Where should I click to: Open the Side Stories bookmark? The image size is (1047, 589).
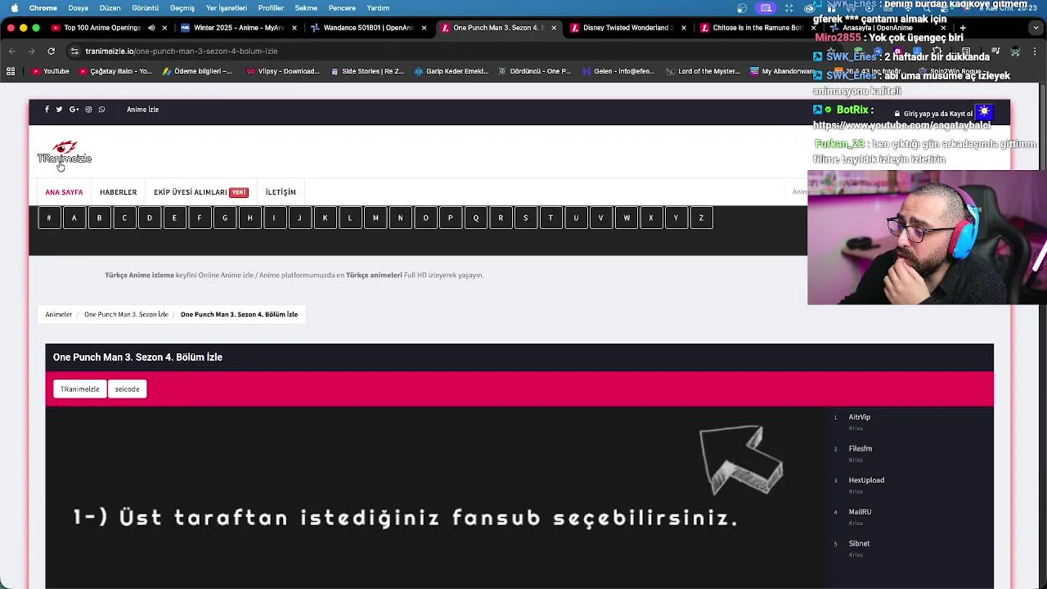(x=367, y=71)
